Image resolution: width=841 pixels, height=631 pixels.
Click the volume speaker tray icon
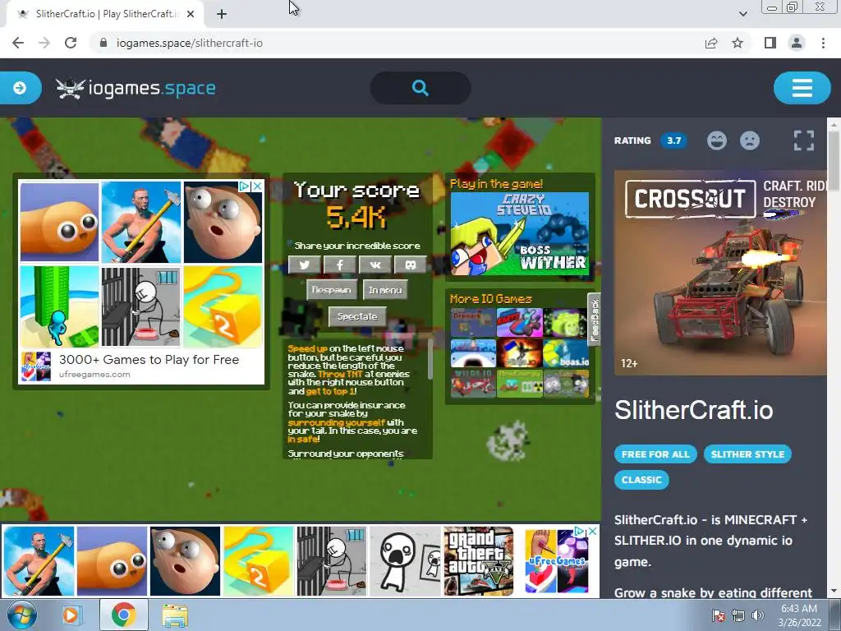coord(757,615)
